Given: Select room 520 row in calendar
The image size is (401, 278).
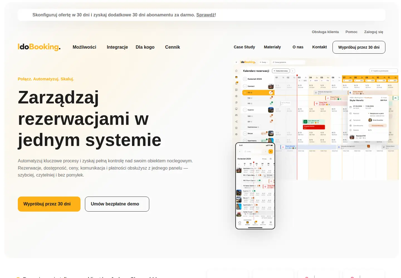Looking at the screenshot, I should point(258,116).
